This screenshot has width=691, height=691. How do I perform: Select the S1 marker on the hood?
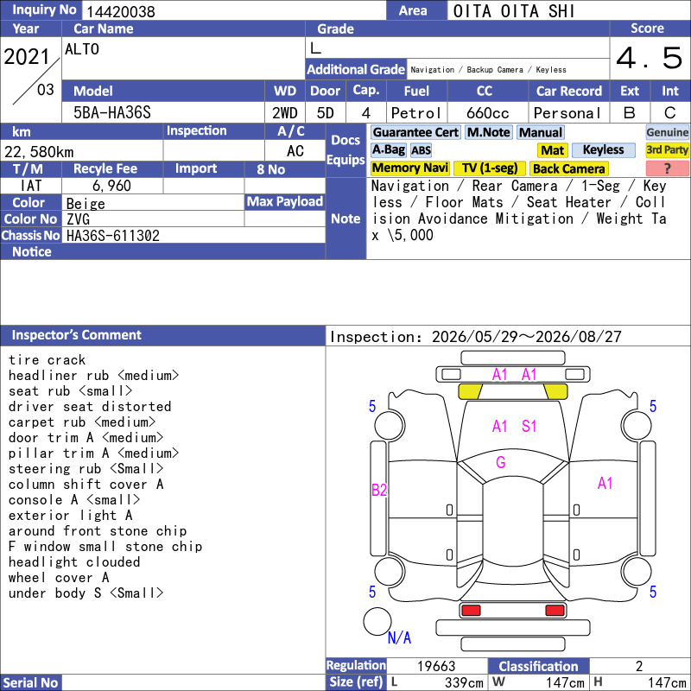pyautogui.click(x=529, y=426)
